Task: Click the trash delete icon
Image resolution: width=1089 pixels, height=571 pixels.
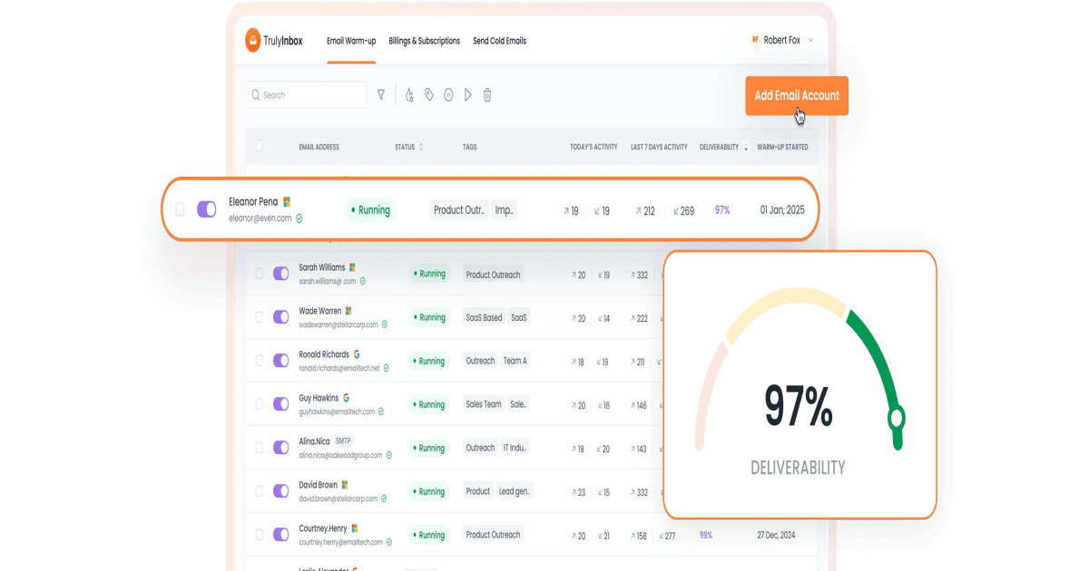Action: coord(487,95)
